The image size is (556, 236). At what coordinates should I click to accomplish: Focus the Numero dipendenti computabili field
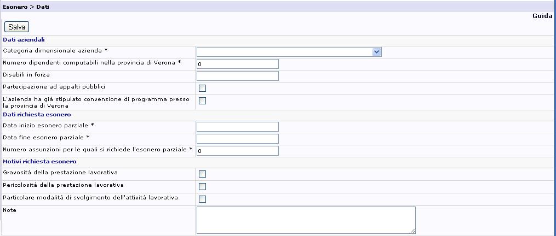tap(238, 64)
